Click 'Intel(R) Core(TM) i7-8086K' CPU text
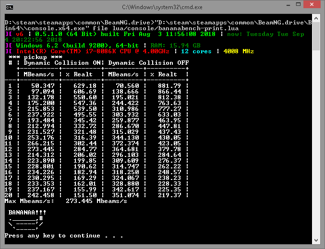 66,51
